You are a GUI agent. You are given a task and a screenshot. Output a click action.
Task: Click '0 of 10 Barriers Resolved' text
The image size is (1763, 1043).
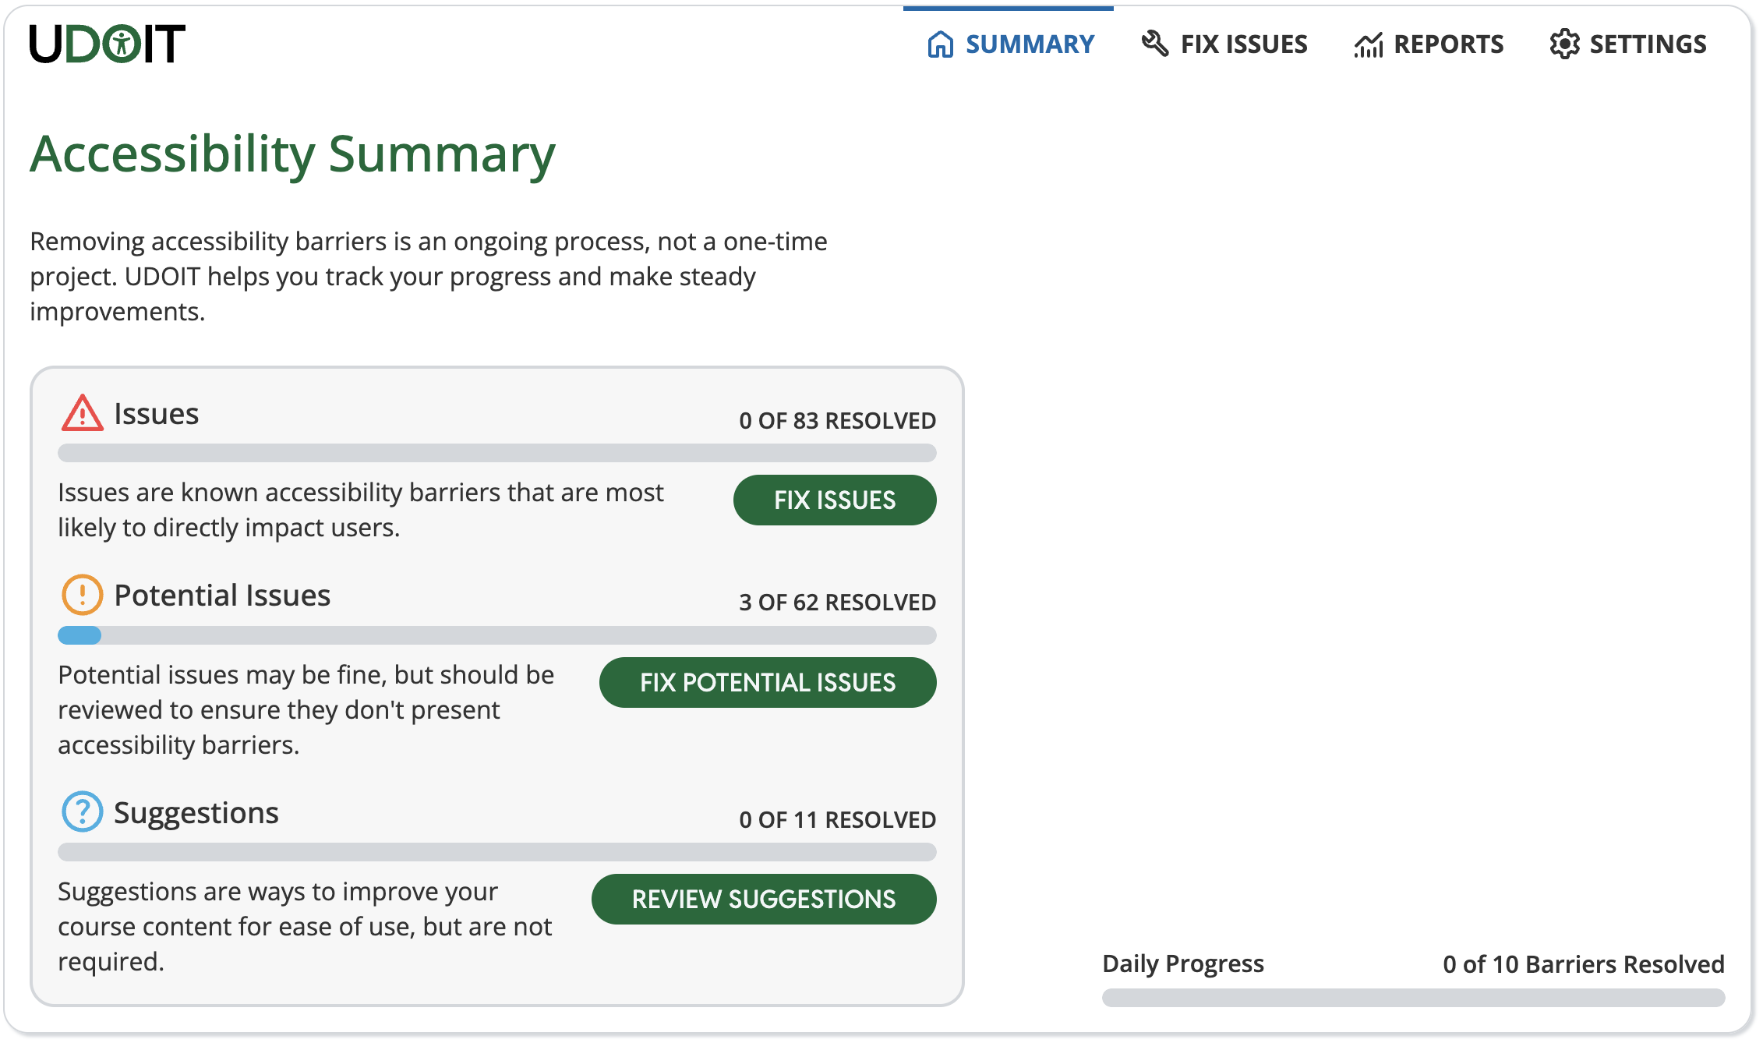point(1583,964)
